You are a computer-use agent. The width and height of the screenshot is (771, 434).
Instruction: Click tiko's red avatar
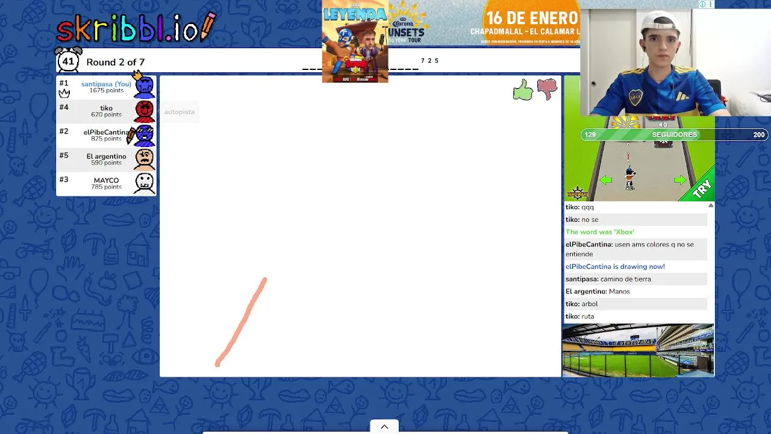click(x=144, y=111)
